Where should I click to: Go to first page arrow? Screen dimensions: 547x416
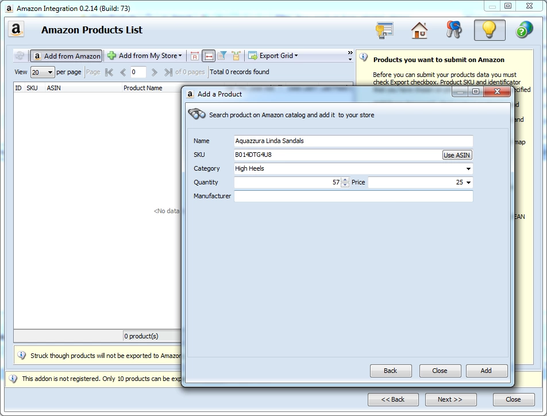(x=109, y=72)
